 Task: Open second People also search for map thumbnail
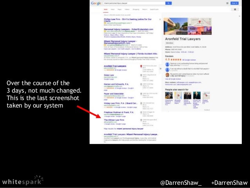pos(178,95)
